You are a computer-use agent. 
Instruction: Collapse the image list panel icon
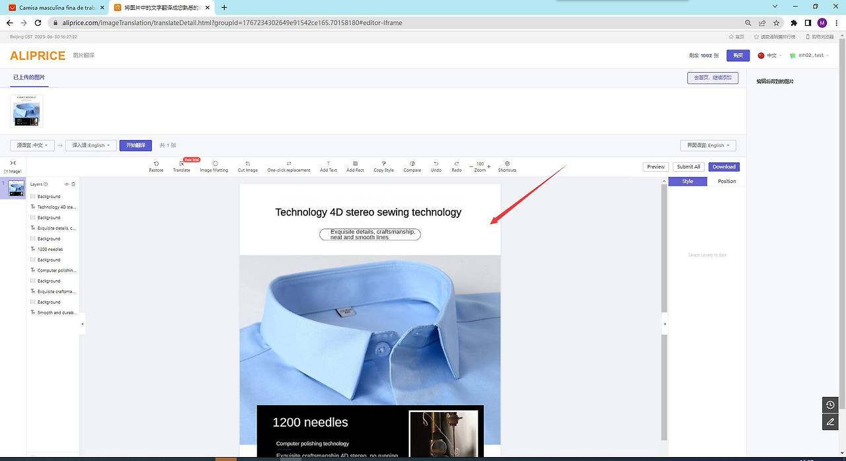pyautogui.click(x=13, y=163)
